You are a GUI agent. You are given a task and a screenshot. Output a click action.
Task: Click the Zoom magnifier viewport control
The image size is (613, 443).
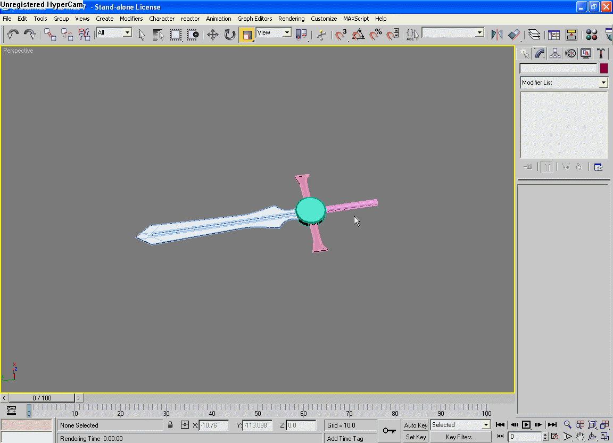click(x=568, y=425)
